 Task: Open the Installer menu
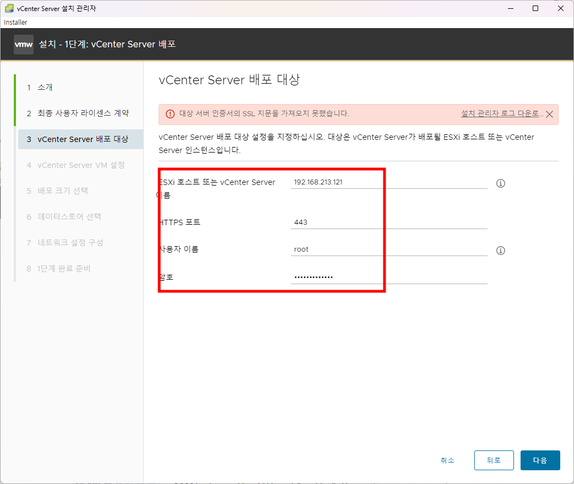(15, 23)
